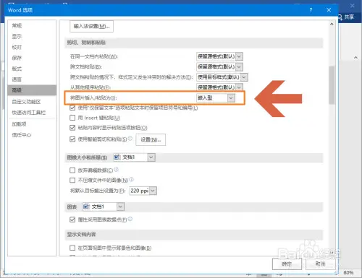362x278 pixels.
Task: Click 显示文档内容 section heading
Action: [x=81, y=235]
